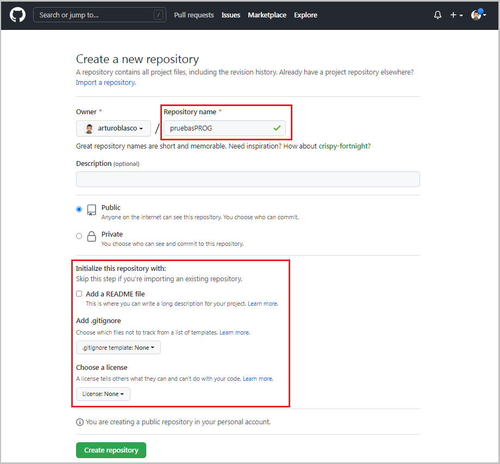Select the Private repository radio button

(x=79, y=236)
